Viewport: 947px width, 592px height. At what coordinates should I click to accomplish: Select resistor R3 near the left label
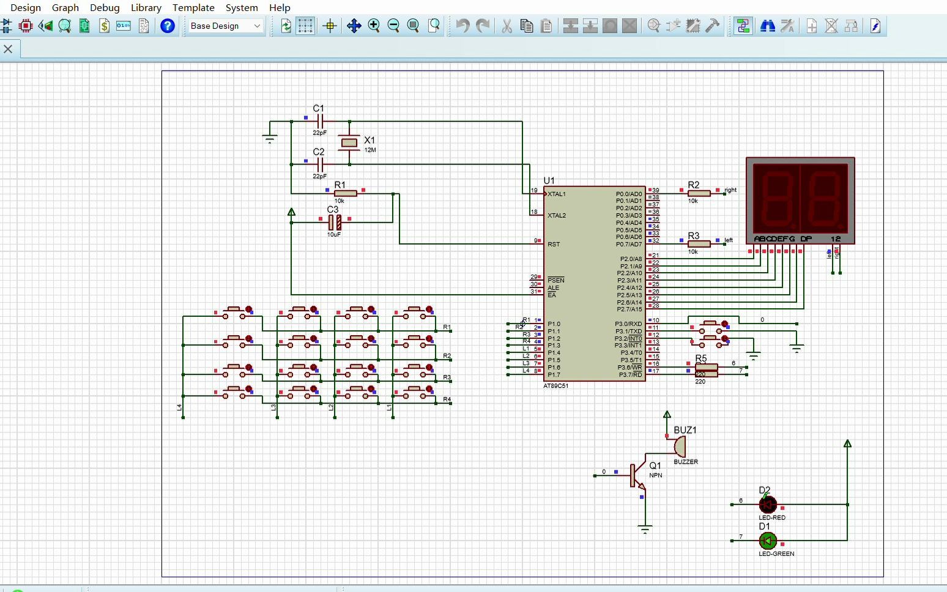(x=699, y=243)
